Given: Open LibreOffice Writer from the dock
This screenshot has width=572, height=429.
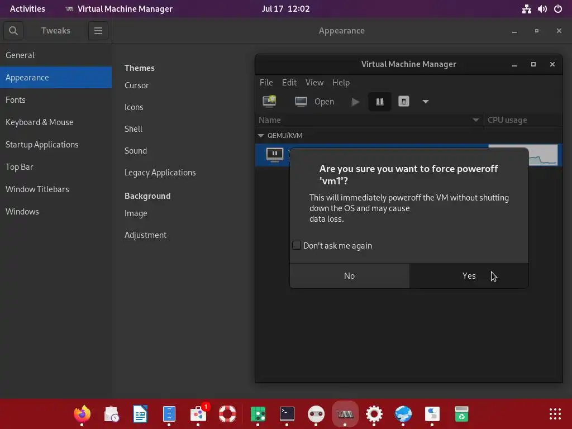Looking at the screenshot, I should pos(140,414).
